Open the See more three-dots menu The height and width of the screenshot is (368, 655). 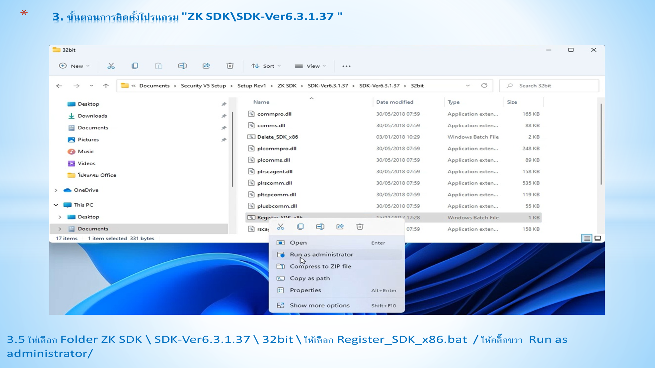click(x=346, y=66)
